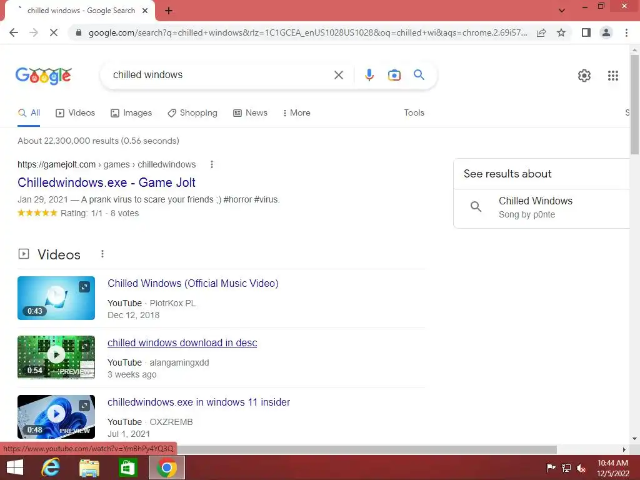
Task: Click the gamejolt.com breadcrumb URL
Action: 106,164
